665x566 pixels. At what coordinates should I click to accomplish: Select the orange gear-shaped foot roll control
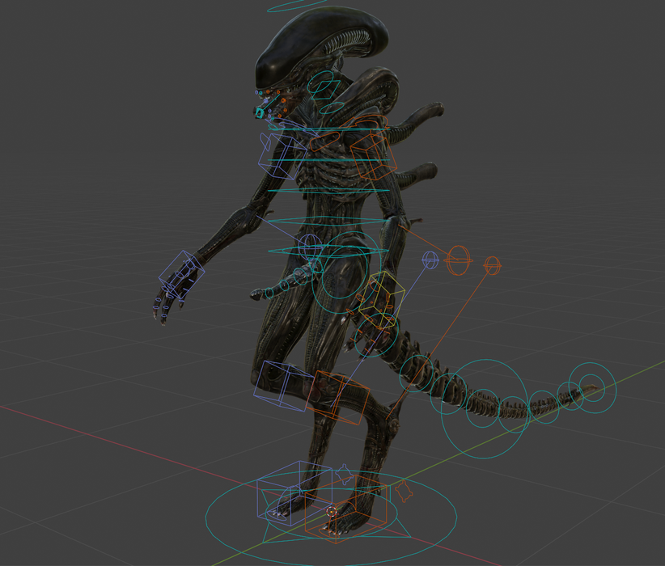404,491
